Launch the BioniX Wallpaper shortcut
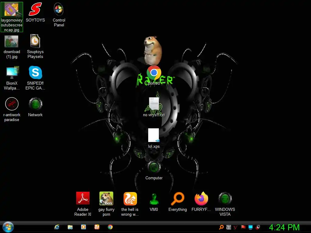The height and width of the screenshot is (233, 311). [x=12, y=78]
